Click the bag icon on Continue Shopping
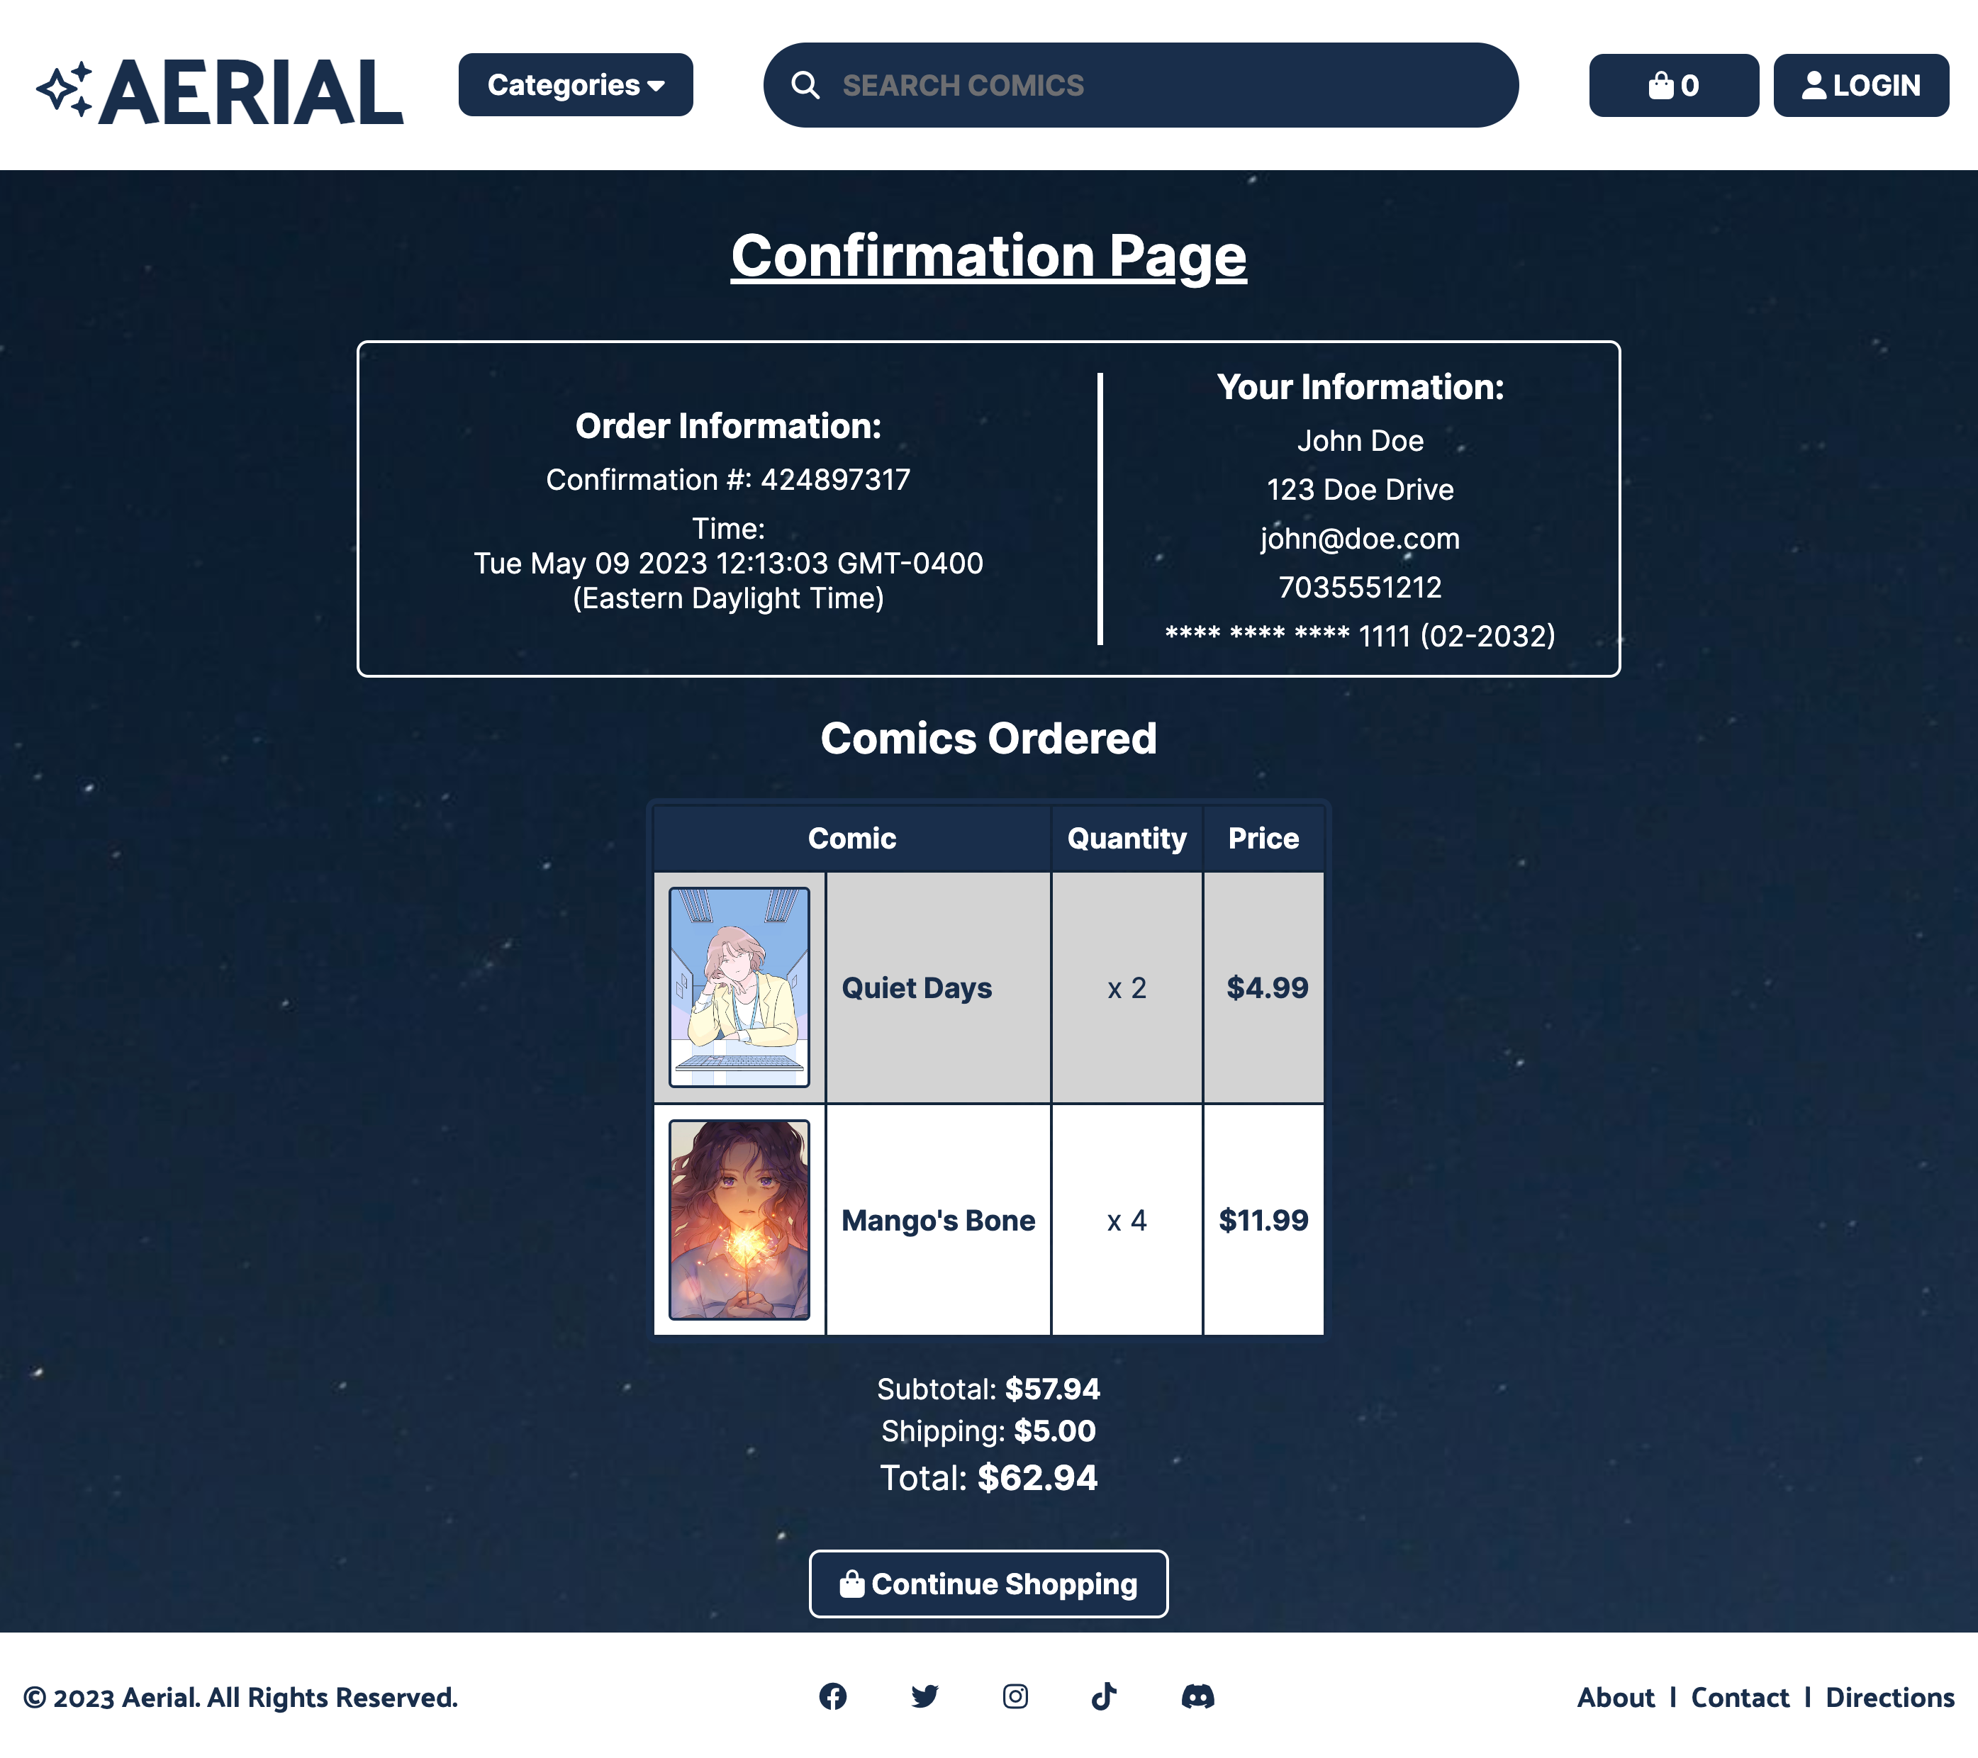Image resolution: width=1978 pixels, height=1758 pixels. 851,1584
